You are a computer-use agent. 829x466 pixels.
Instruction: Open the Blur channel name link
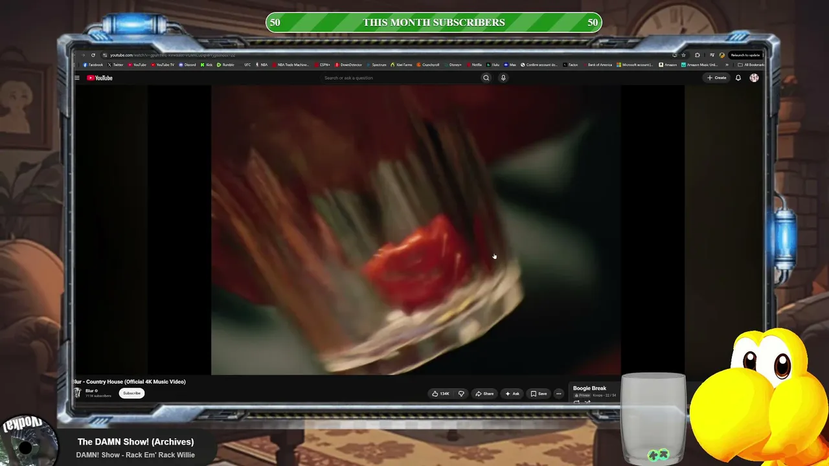click(x=90, y=391)
